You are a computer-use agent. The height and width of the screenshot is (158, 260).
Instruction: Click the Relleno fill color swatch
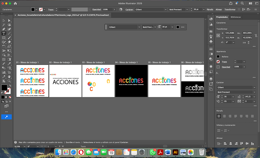218,57
